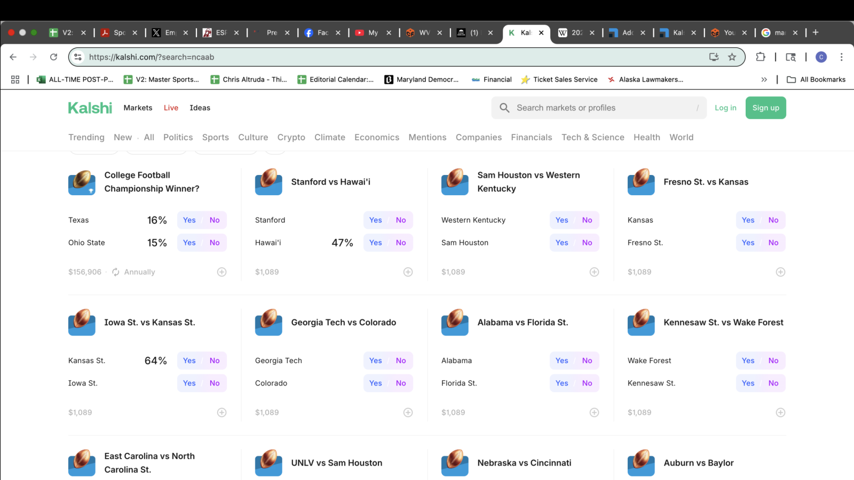Click the search magnifier icon
Screen dimensions: 854x480
(504, 108)
